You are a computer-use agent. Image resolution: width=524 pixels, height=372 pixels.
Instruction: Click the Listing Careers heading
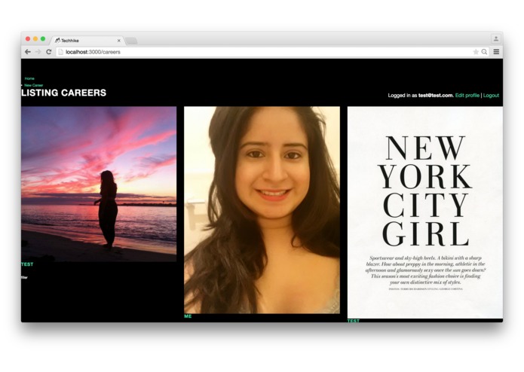(64, 93)
